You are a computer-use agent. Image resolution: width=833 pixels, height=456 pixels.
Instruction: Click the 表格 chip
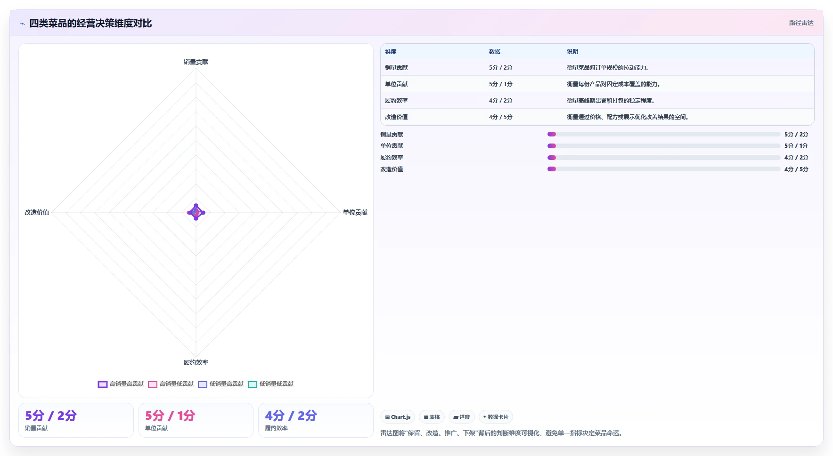pyautogui.click(x=432, y=417)
